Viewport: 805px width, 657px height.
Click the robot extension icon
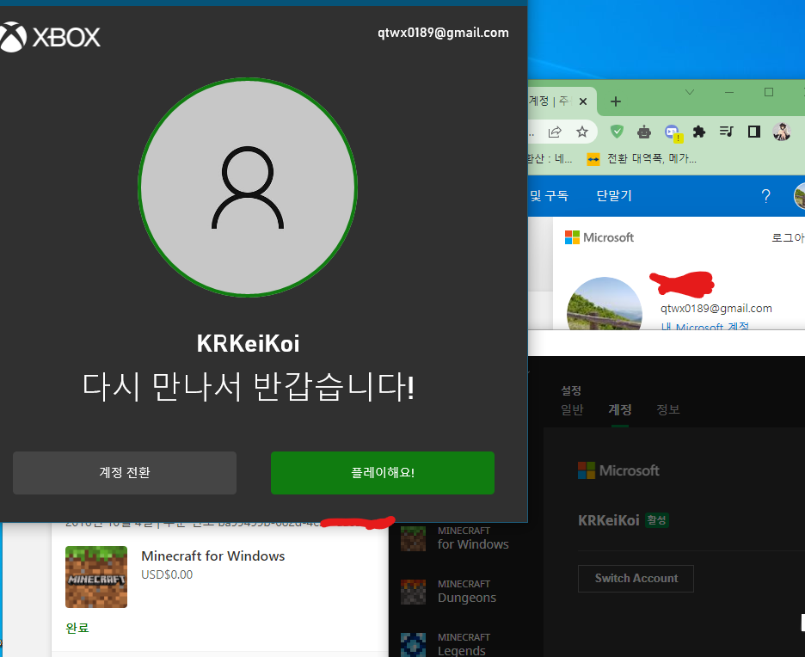click(x=644, y=132)
